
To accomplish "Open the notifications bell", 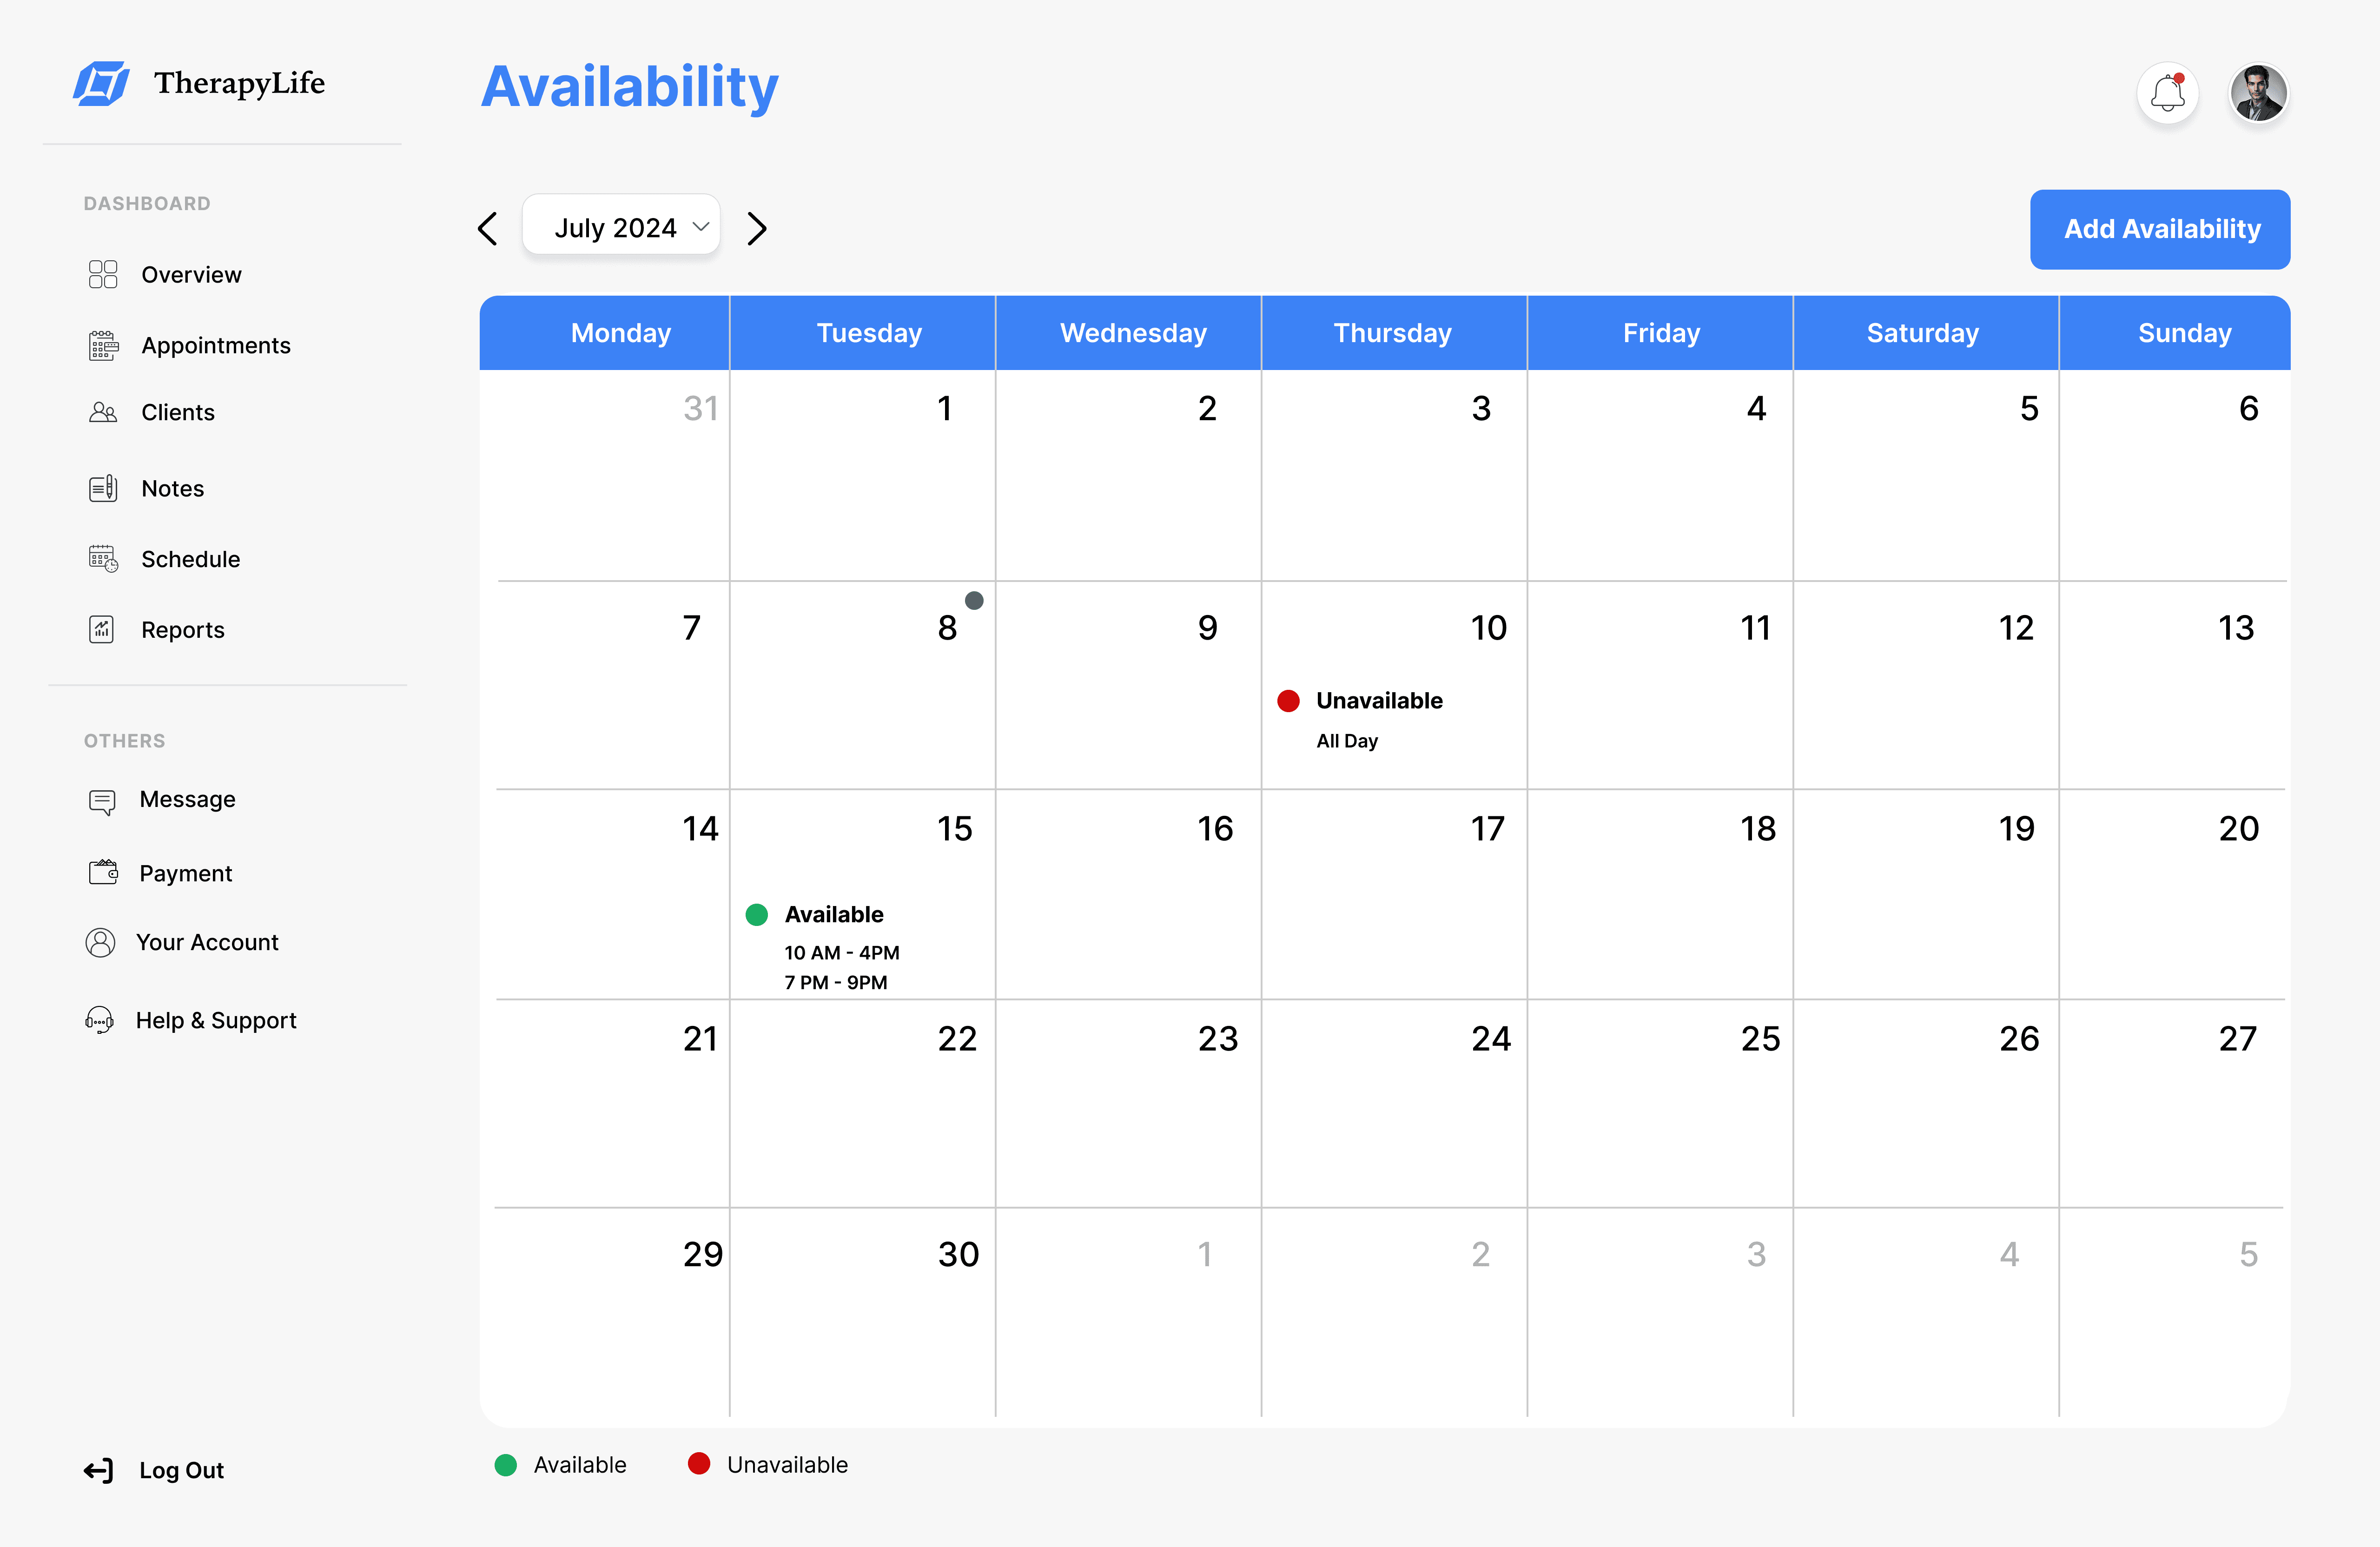I will pos(2167,94).
